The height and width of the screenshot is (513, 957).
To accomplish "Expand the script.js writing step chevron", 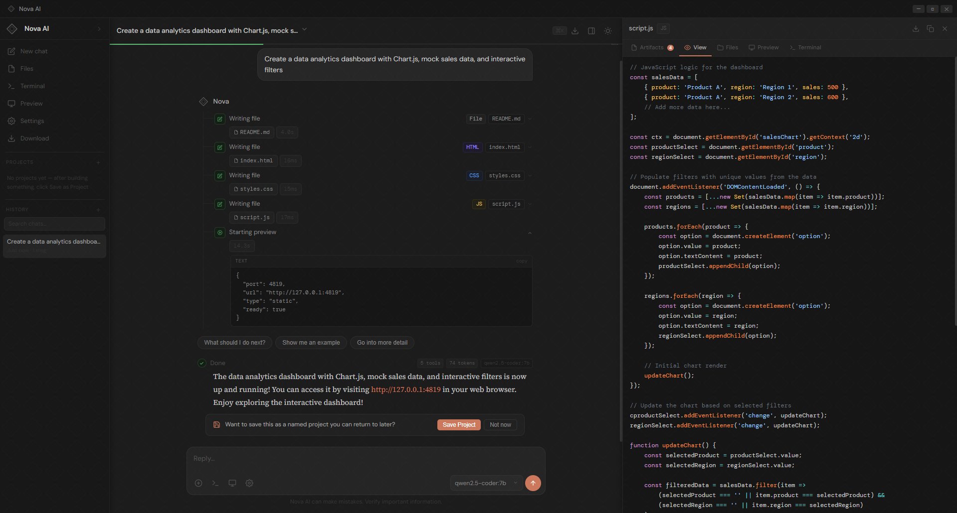I will coord(530,204).
